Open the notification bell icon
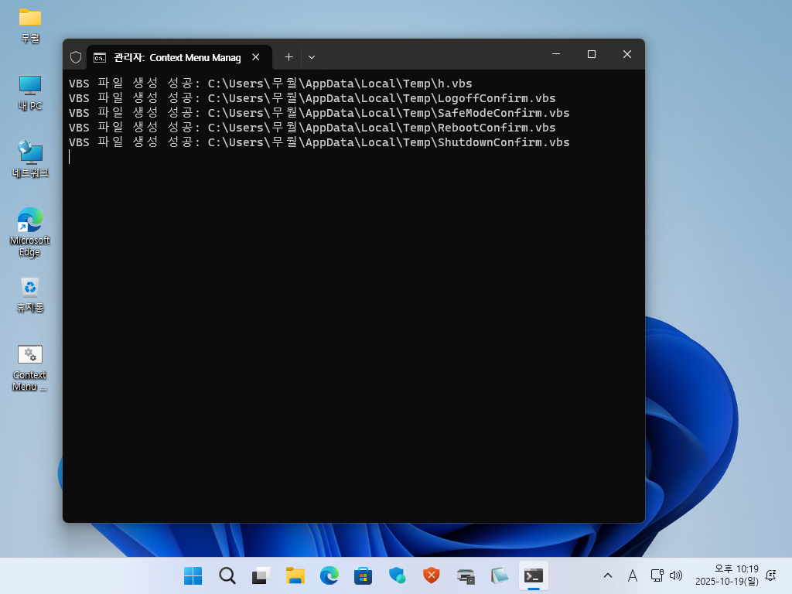 (771, 575)
